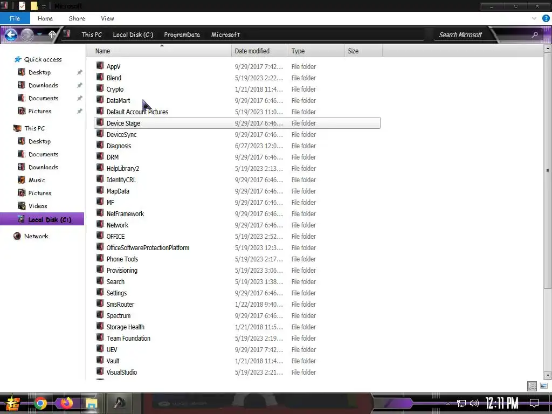Click the Back navigation arrow

pos(11,34)
